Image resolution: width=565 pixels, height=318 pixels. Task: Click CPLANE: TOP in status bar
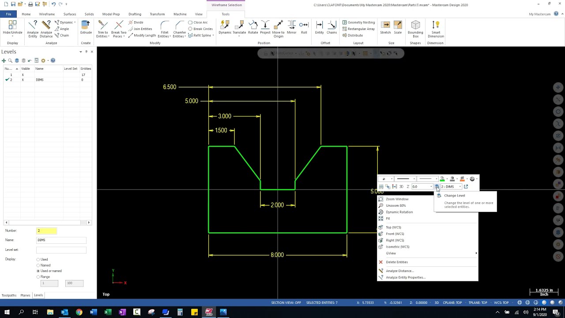point(452,303)
